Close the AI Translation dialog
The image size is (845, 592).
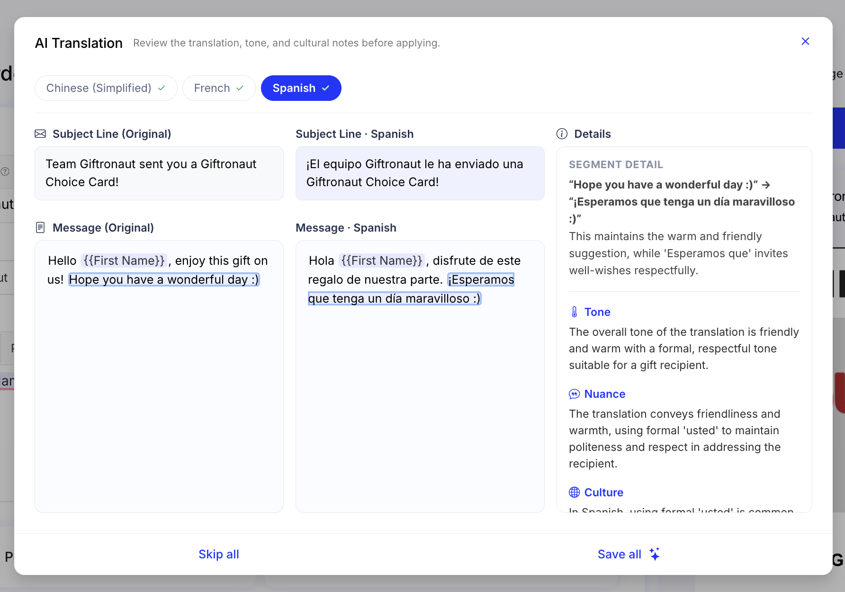click(x=805, y=42)
